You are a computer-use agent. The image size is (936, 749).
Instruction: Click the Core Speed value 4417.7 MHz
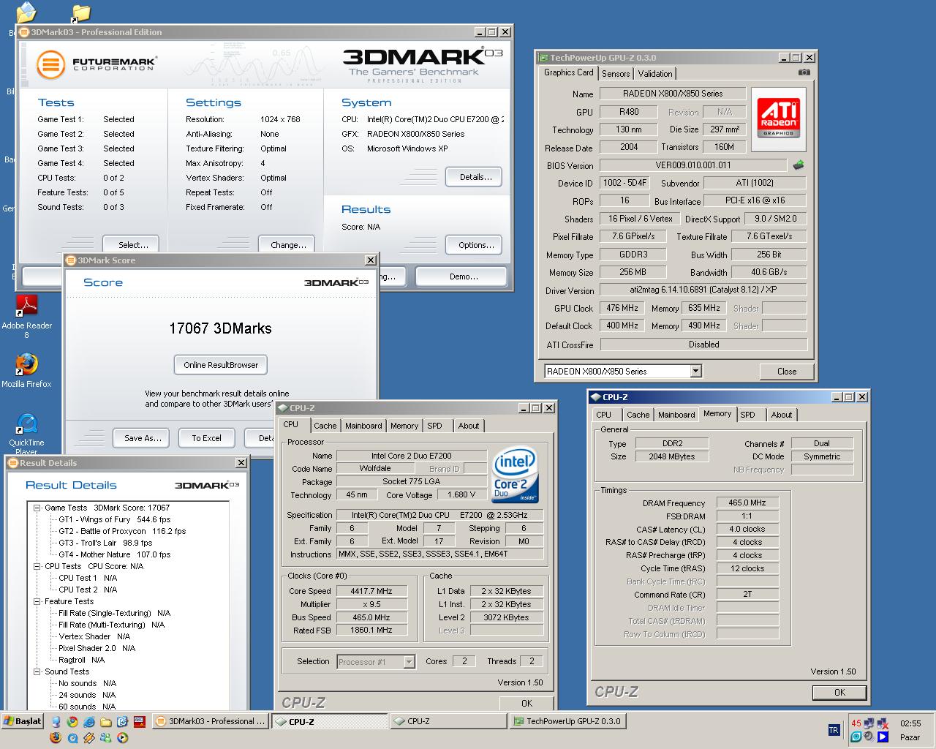coord(371,591)
